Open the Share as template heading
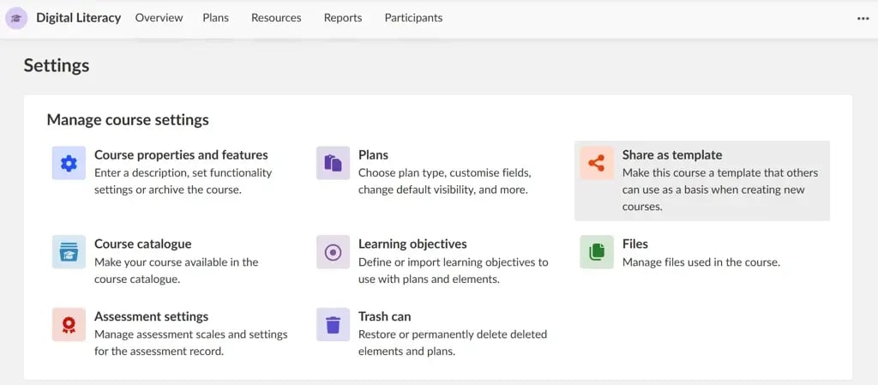Viewport: 878px width, 385px height. (672, 155)
